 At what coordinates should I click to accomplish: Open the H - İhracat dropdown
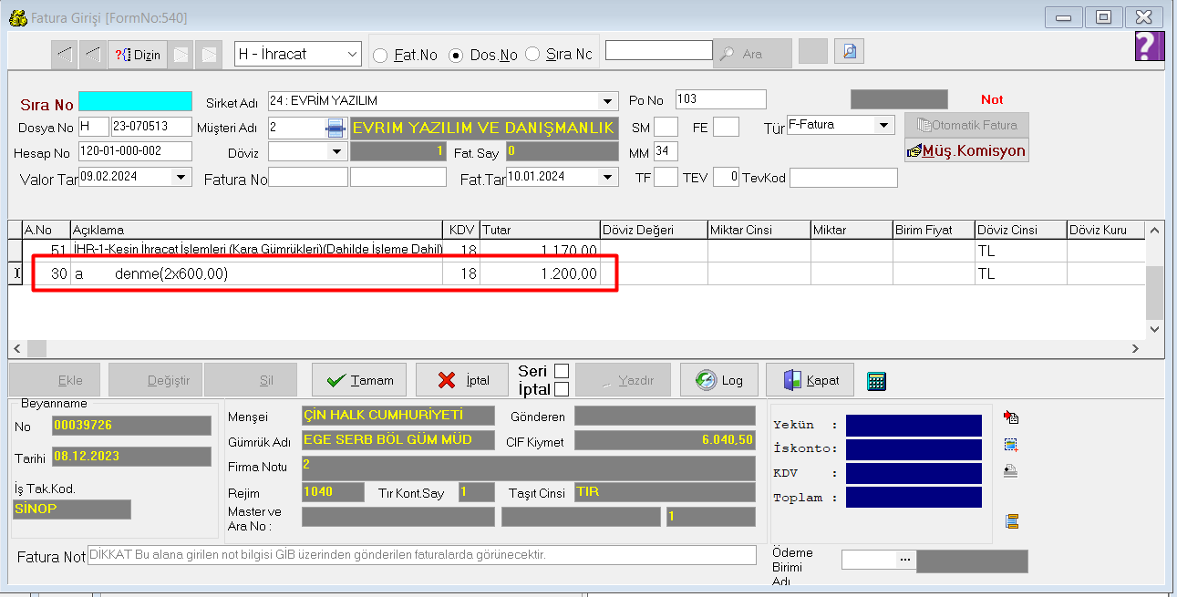pyautogui.click(x=353, y=55)
